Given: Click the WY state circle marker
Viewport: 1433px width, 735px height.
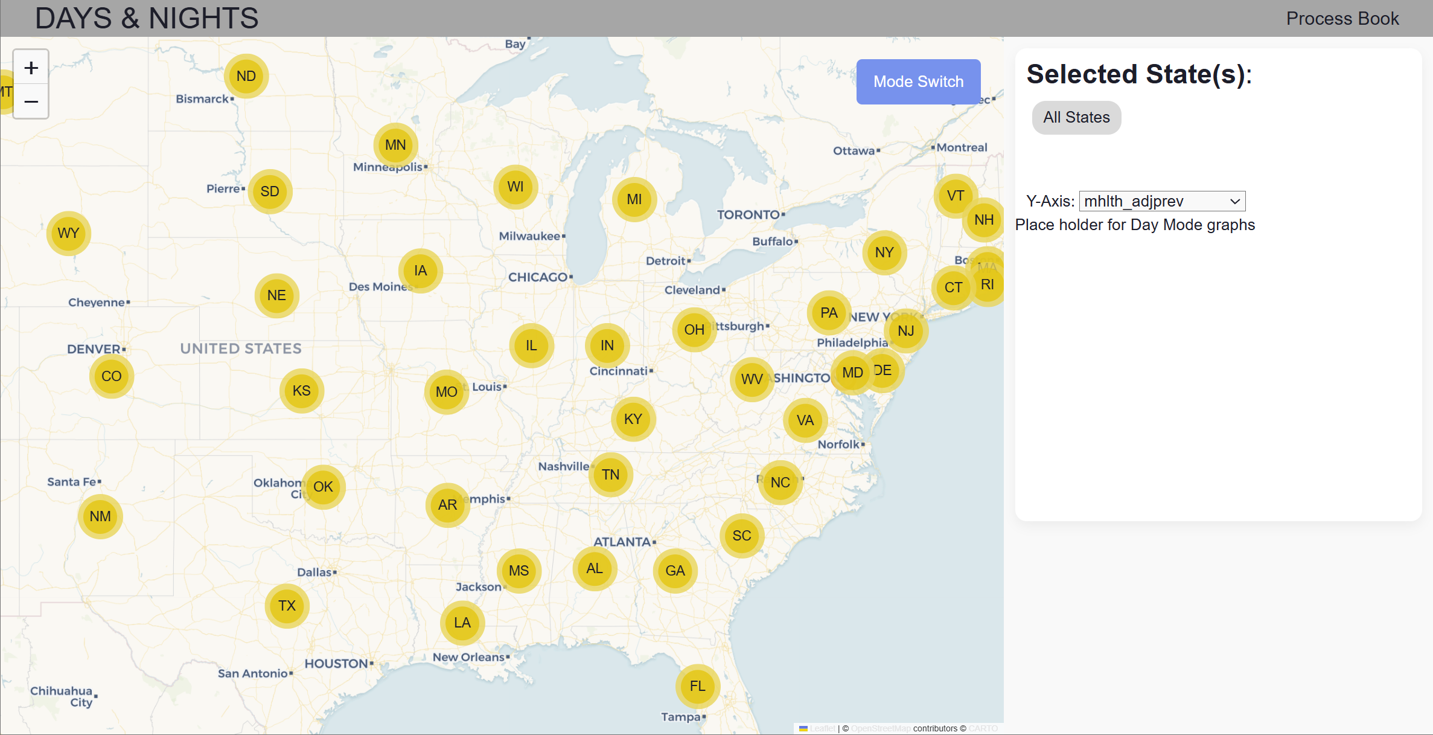Looking at the screenshot, I should point(68,233).
